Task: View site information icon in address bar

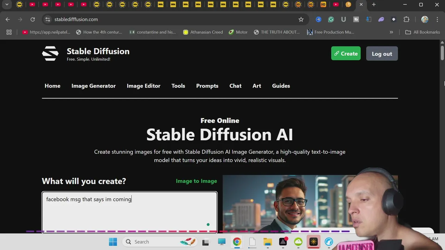Action: [48, 19]
